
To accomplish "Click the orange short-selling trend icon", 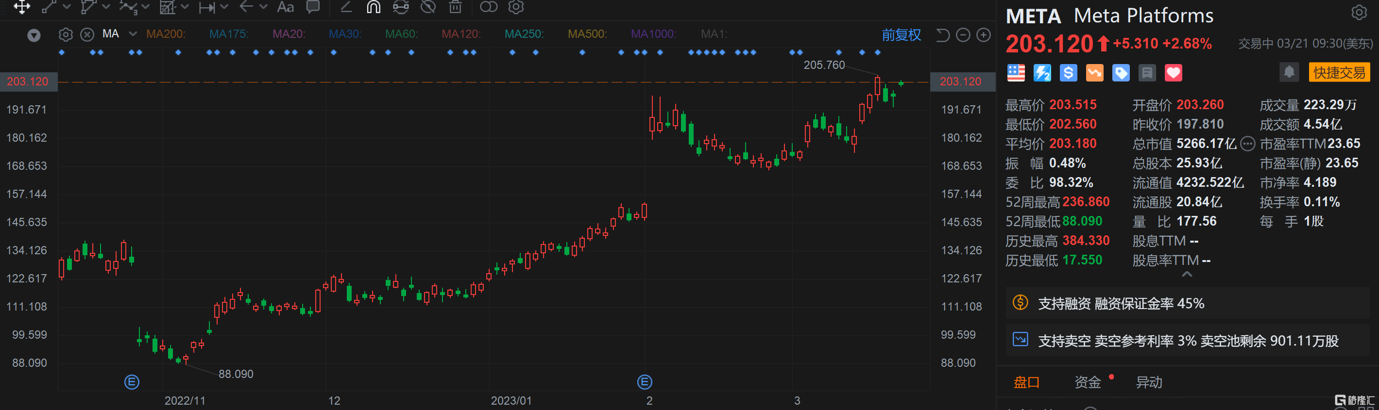I will [x=1094, y=73].
